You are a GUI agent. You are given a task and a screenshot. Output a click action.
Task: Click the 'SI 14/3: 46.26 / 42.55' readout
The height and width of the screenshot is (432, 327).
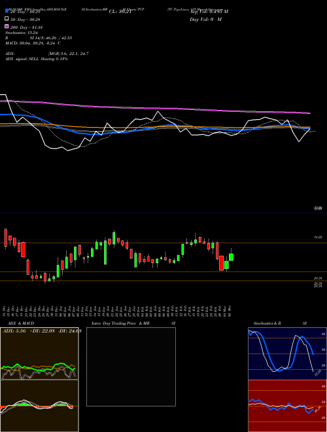[x=51, y=38]
